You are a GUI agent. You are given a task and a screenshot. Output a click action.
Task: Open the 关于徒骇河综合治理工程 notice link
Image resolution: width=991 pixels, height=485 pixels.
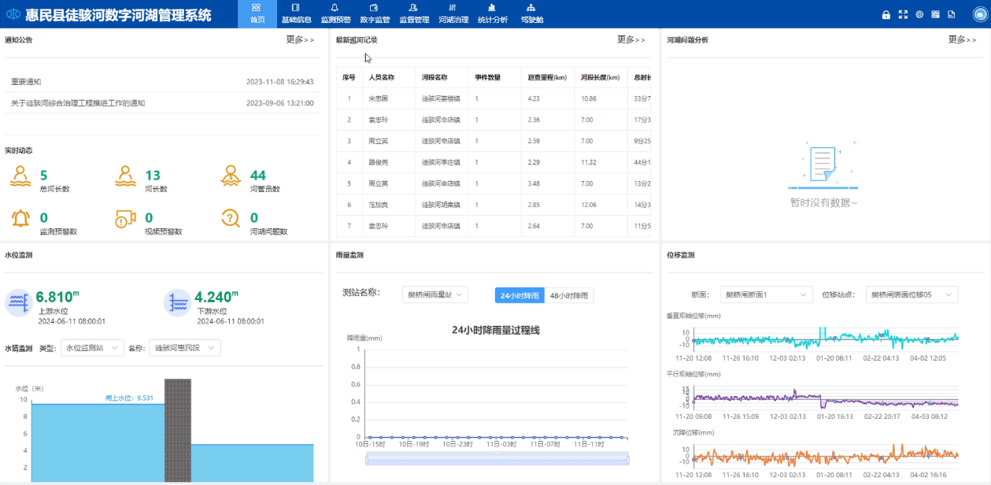point(78,103)
